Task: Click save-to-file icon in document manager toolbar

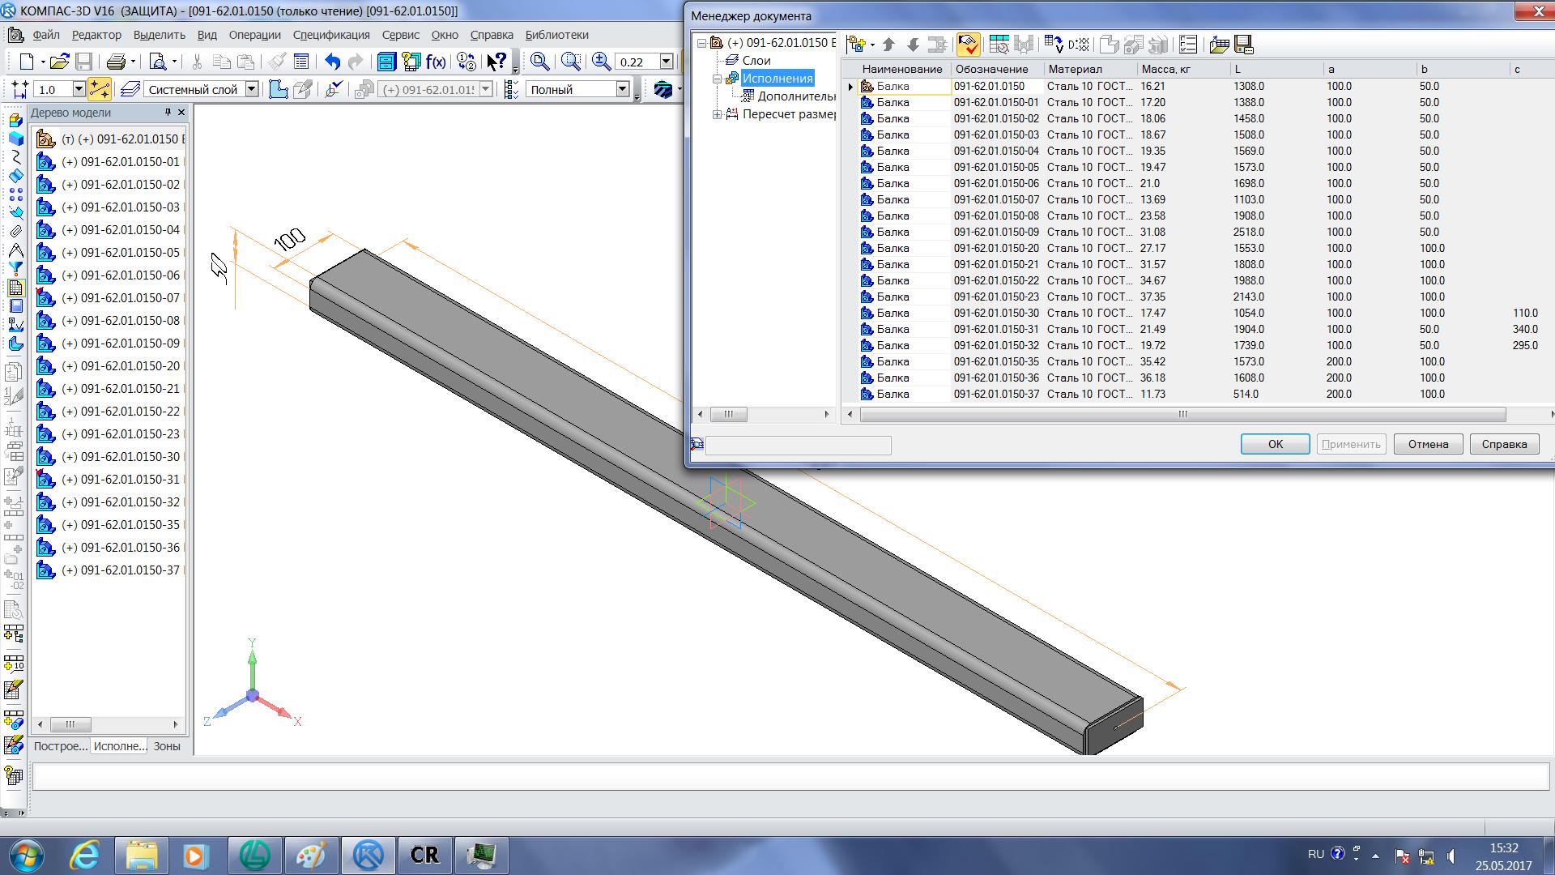Action: (1244, 45)
